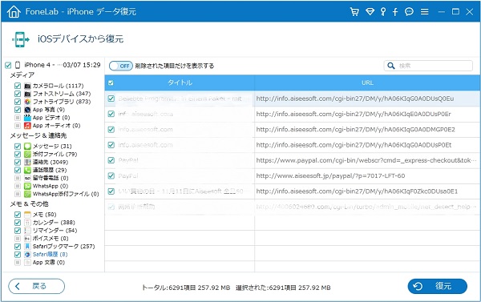481x302 pixels.
Task: Open the 添付ファイル (79) category
Action: pyautogui.click(x=55, y=155)
